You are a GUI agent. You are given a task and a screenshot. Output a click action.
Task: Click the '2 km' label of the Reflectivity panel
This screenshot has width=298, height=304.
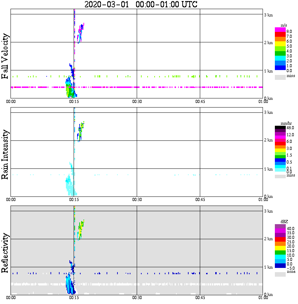(269, 239)
